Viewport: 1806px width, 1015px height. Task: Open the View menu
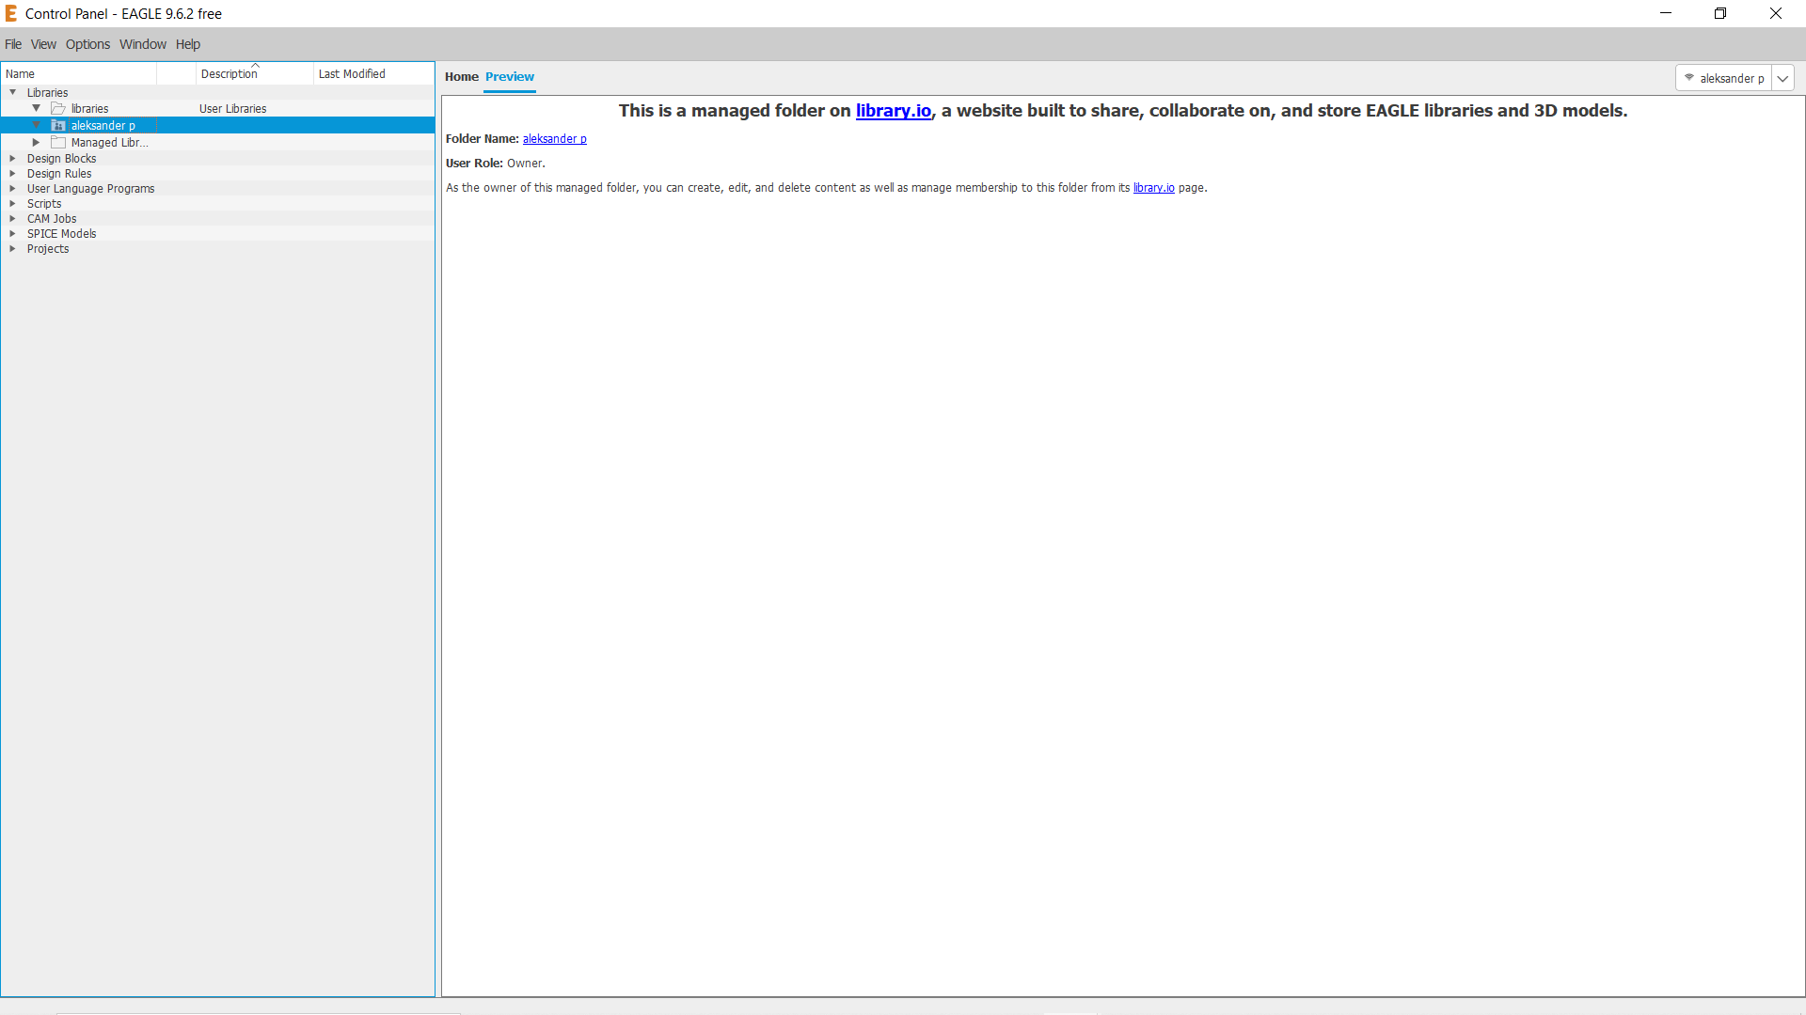pos(43,44)
